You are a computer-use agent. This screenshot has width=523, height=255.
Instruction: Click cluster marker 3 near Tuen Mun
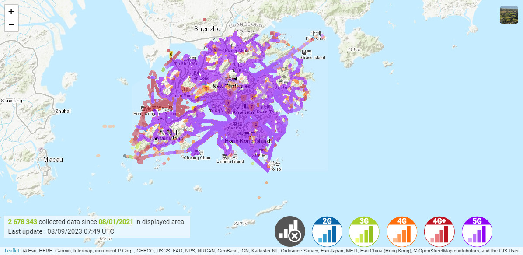pyautogui.click(x=206, y=88)
